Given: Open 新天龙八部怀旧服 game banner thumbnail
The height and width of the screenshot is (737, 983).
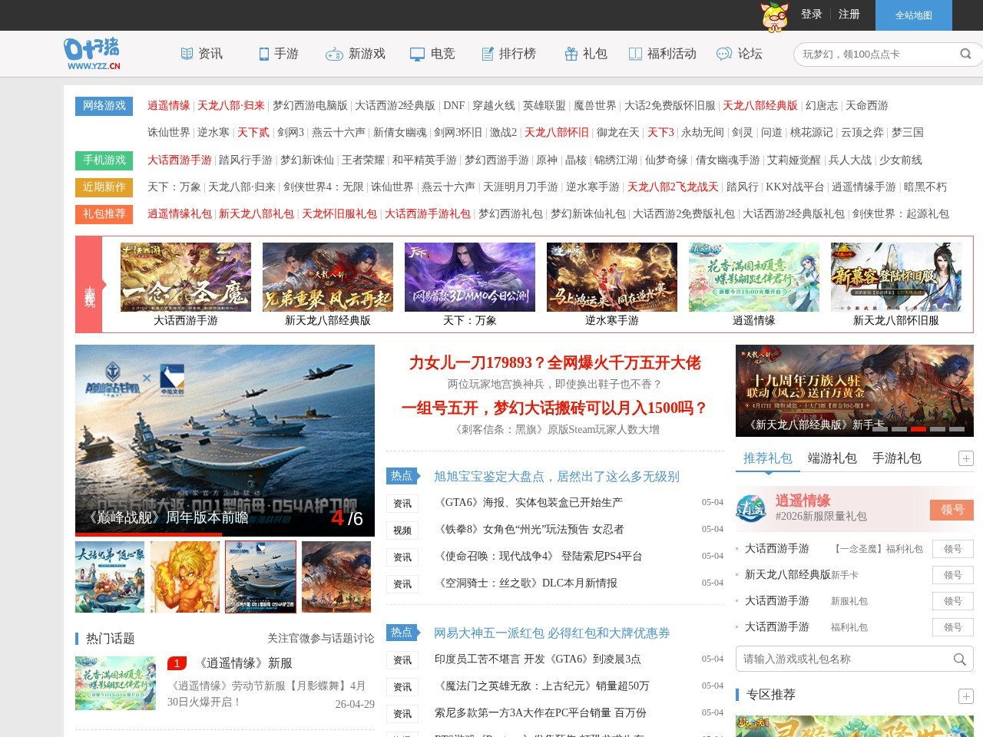Looking at the screenshot, I should pyautogui.click(x=896, y=277).
